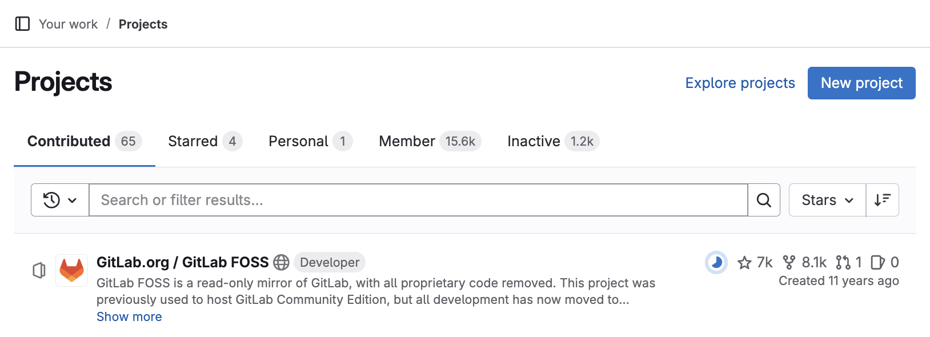Open the GitLab FOSS fox avatar
This screenshot has width=930, height=337.
(x=71, y=270)
